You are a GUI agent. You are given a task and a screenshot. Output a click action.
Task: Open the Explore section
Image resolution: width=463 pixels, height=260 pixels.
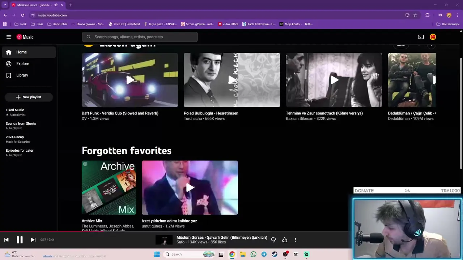coord(29,64)
